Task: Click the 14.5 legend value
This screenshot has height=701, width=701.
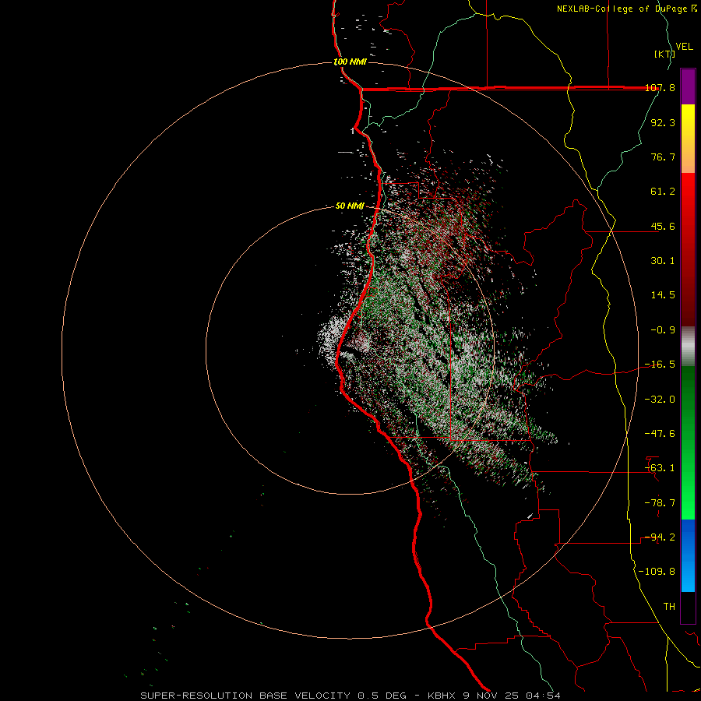Action: (x=663, y=295)
